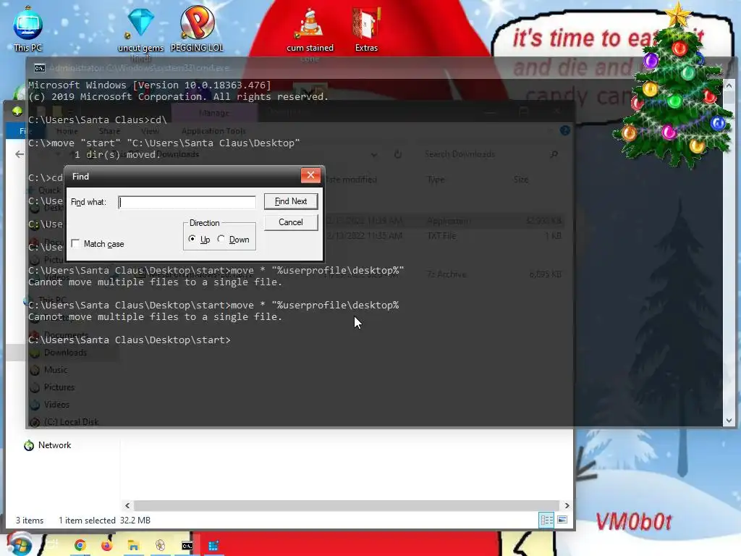741x556 pixels.
Task: Select the Down direction radio button
Action: (x=221, y=239)
